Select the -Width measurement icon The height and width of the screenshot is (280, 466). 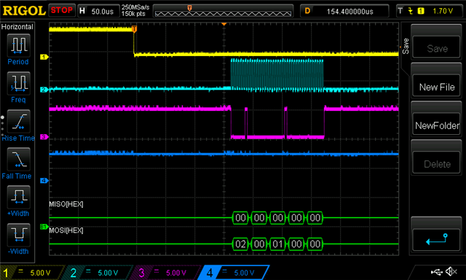(18, 235)
